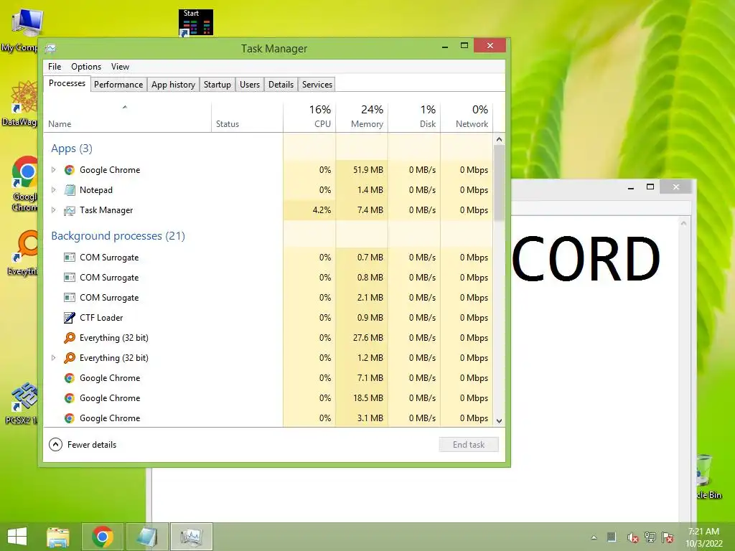Click the taskbar clock showing 7:21 AM
Image resolution: width=735 pixels, height=551 pixels.
pos(703,537)
